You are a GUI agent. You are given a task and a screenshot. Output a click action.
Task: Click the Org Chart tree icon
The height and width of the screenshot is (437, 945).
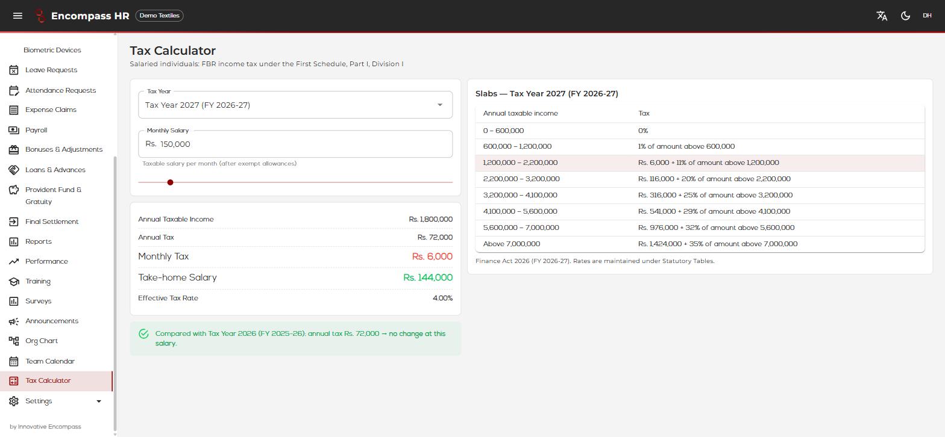point(14,341)
